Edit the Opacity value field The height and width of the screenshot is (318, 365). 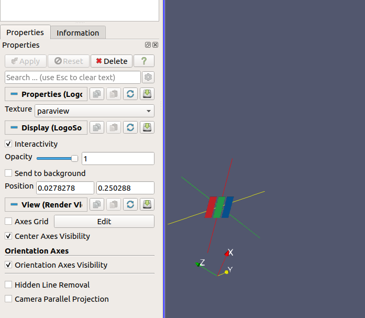click(118, 159)
